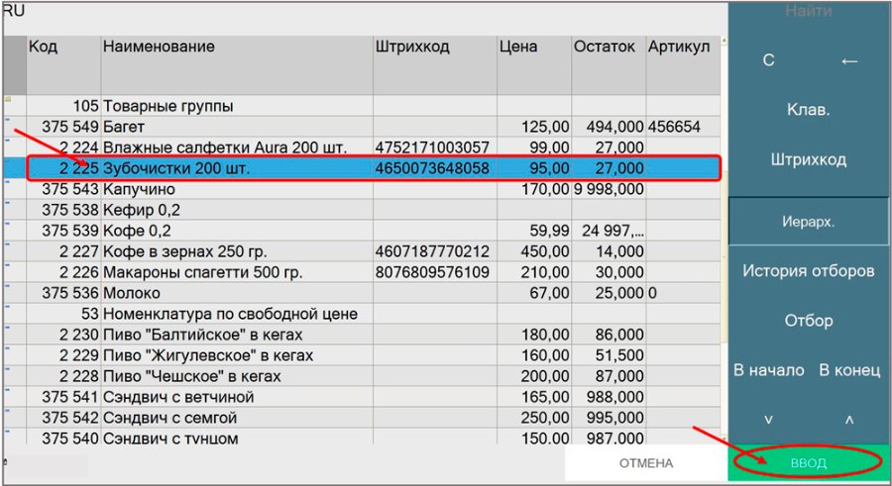This screenshot has height=486, width=892.
Task: Click the Наименование column header
Action: click(237, 64)
